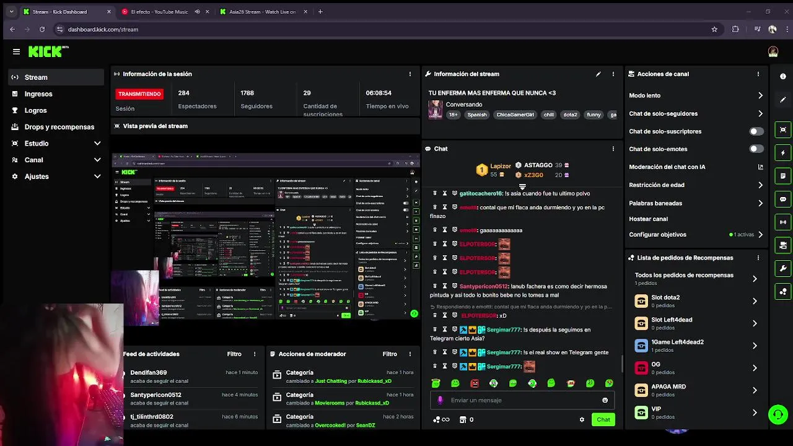Image resolution: width=793 pixels, height=446 pixels.
Task: Select Stream in the left sidebar
Action: (56, 77)
